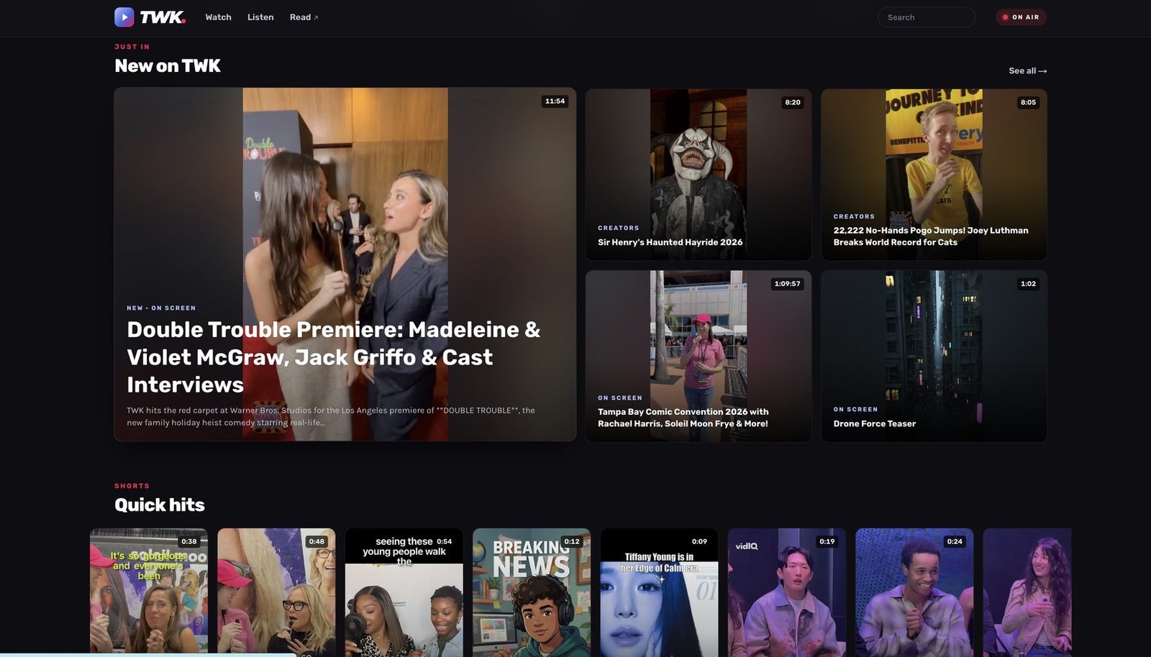This screenshot has height=657, width=1151.
Task: Click the 'NEW · ON SCREEN' label
Action: point(161,308)
